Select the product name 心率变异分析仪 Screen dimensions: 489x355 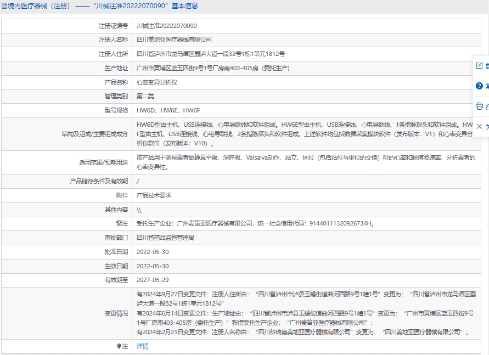point(157,82)
